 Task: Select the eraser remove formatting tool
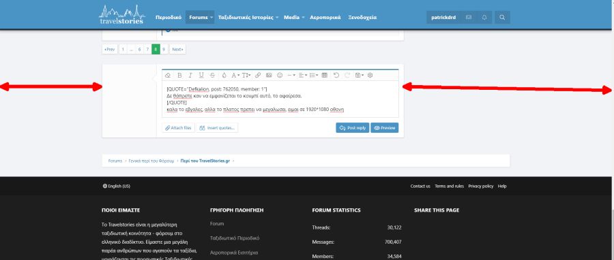[x=168, y=76]
